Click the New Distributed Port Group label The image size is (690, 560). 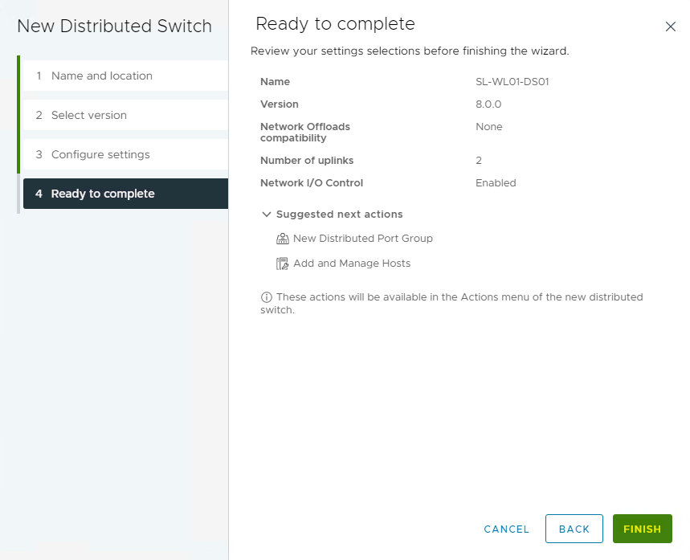point(363,239)
